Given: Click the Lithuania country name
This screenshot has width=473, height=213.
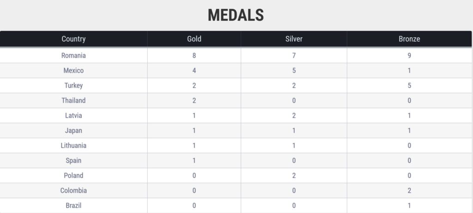Looking at the screenshot, I should (73, 146).
